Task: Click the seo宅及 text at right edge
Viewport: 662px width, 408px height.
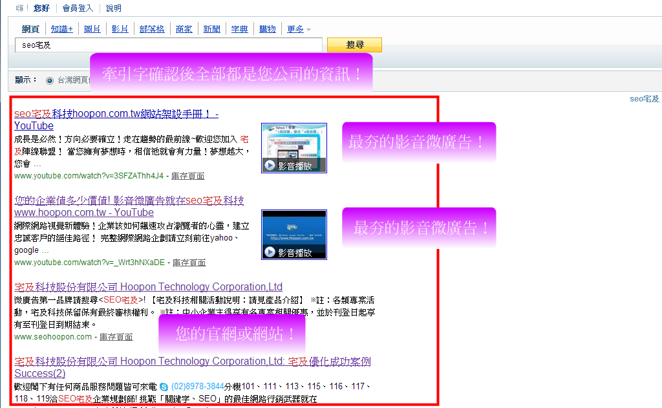Action: 645,99
